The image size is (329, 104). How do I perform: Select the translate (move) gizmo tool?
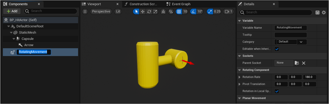click(143, 11)
